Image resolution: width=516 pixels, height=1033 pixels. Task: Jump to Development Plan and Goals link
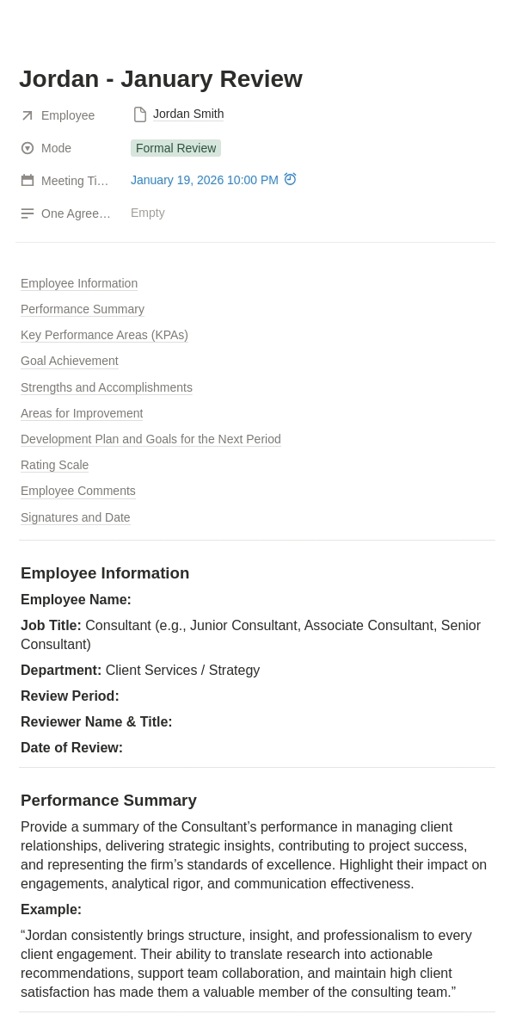coord(150,439)
